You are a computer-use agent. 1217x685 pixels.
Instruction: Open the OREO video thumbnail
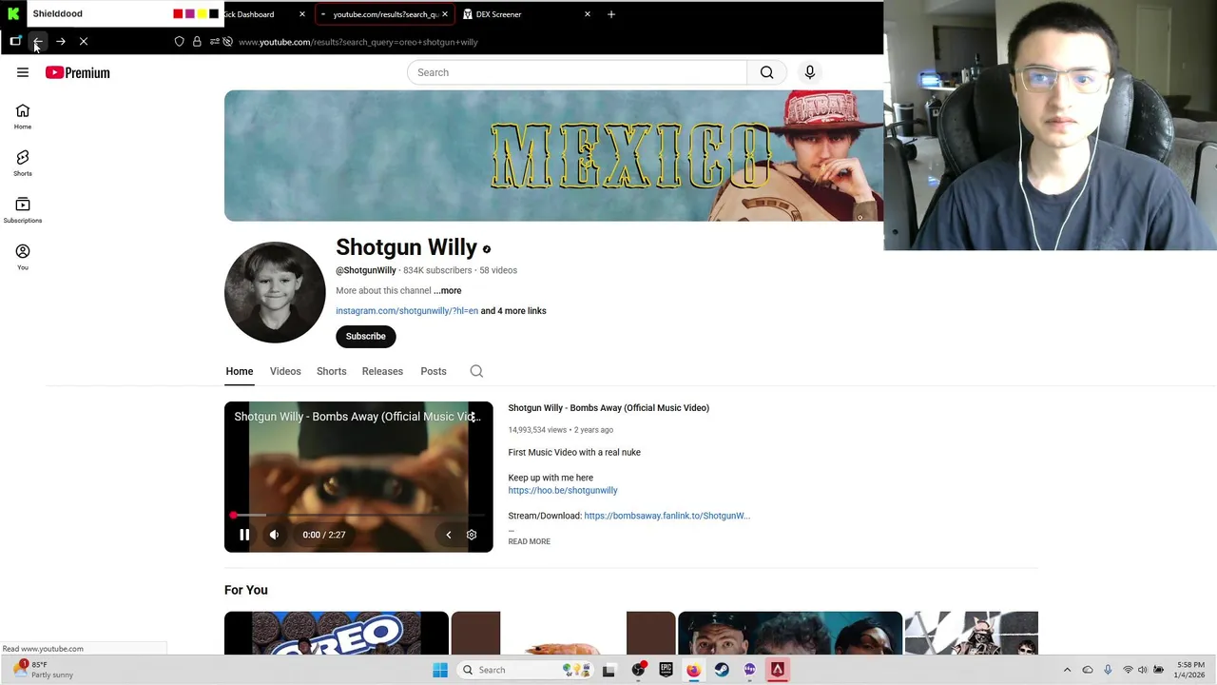click(x=337, y=634)
